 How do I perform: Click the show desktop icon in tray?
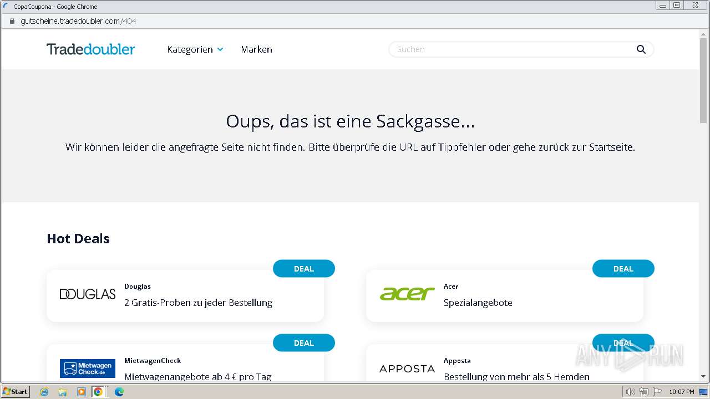[x=703, y=392]
